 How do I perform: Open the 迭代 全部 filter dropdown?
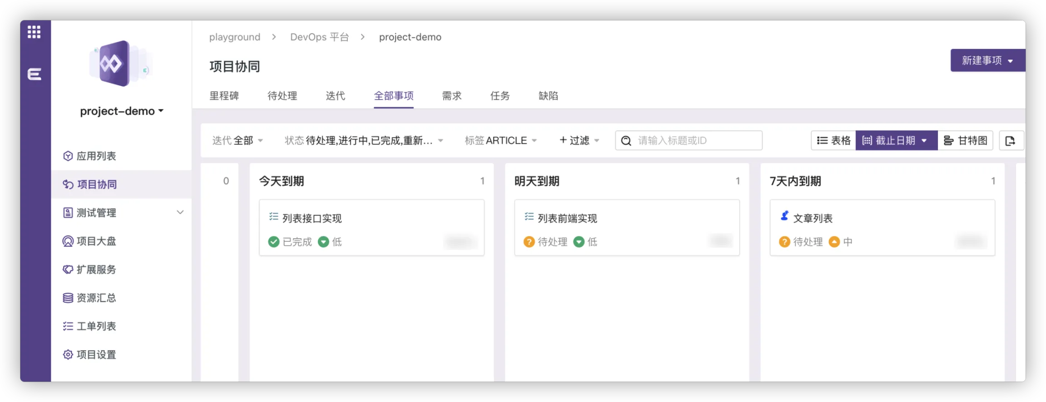coord(237,141)
